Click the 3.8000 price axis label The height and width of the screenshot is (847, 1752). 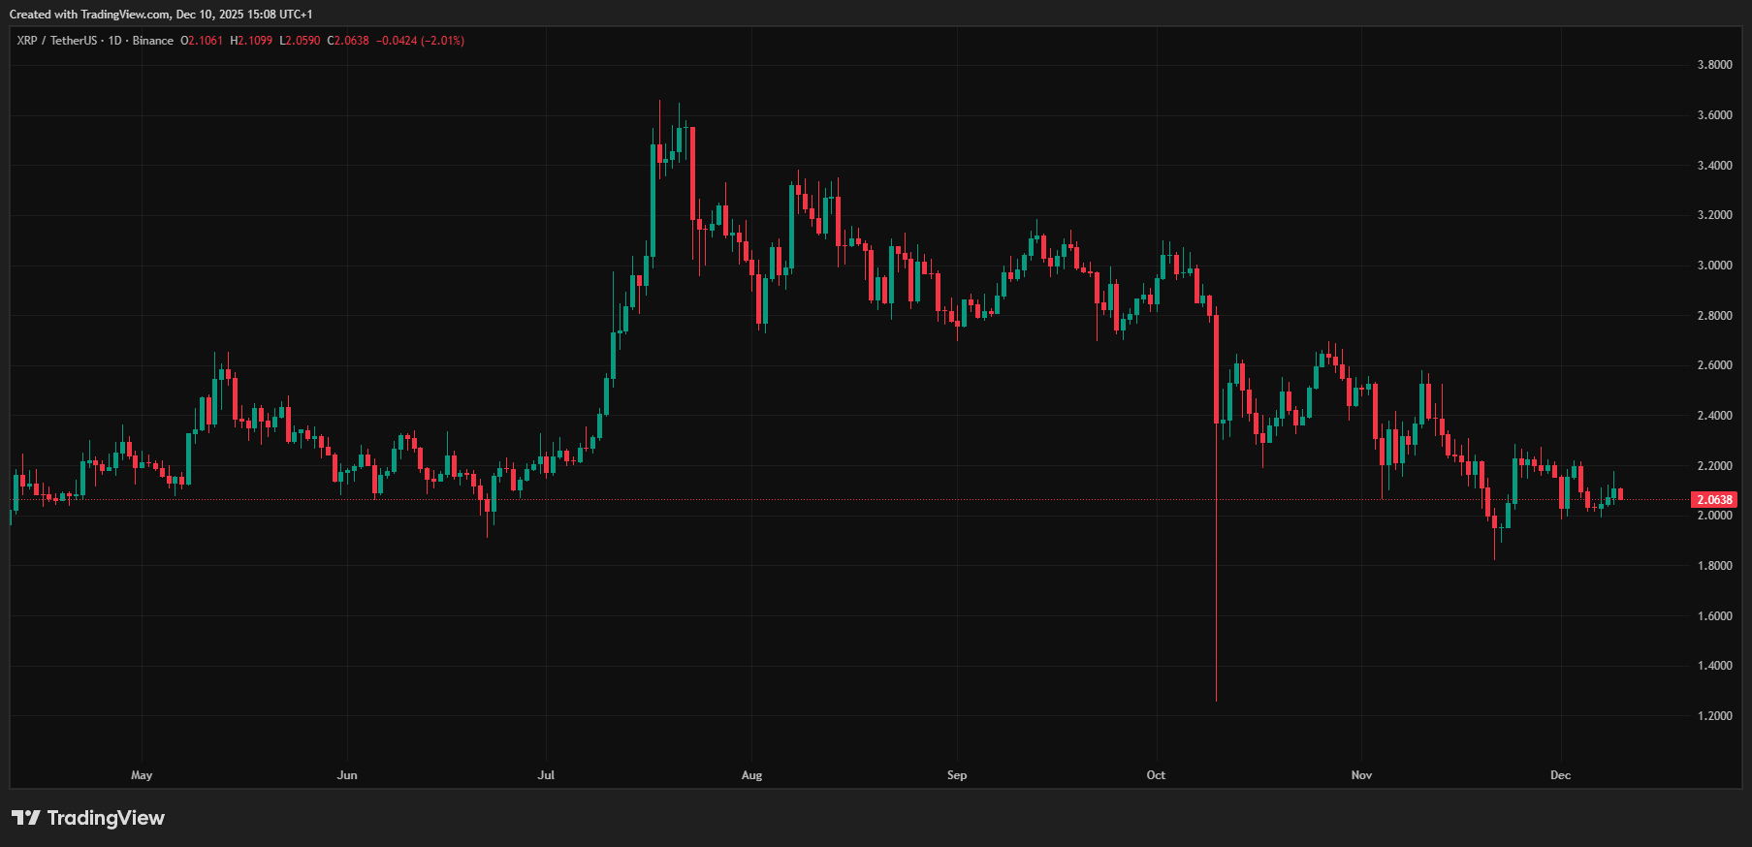click(1714, 65)
